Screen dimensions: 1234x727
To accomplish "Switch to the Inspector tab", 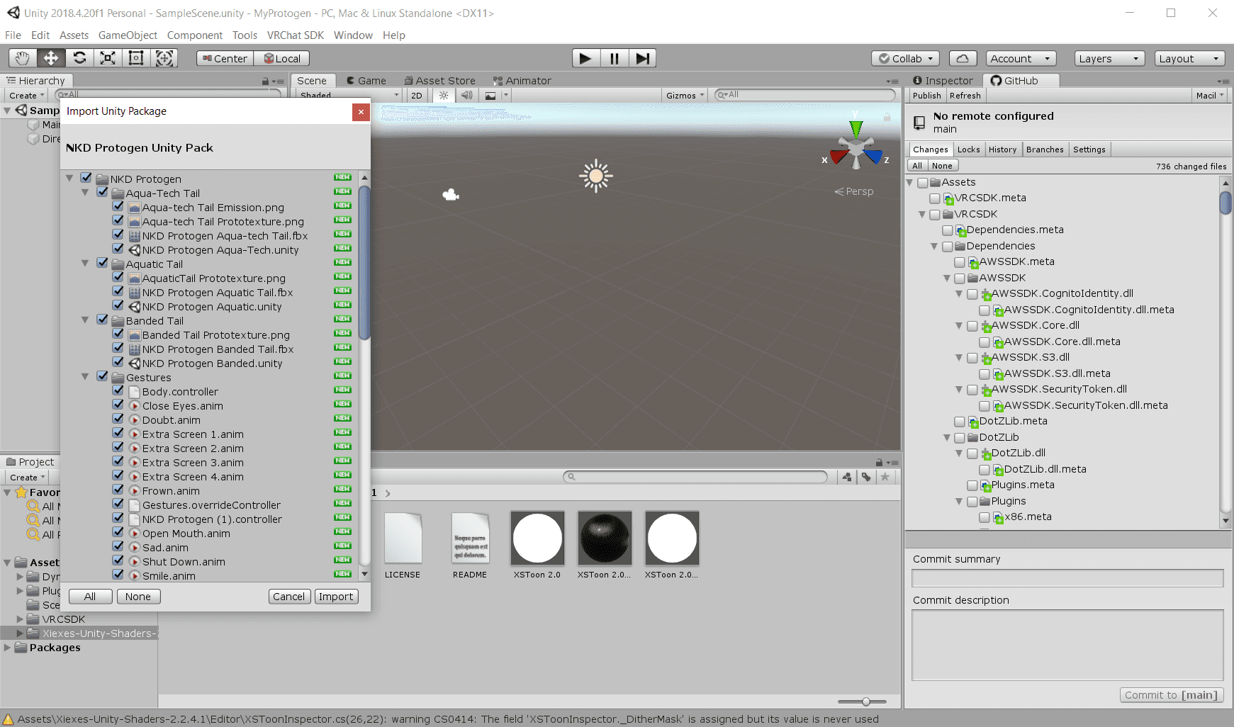I will click(943, 81).
